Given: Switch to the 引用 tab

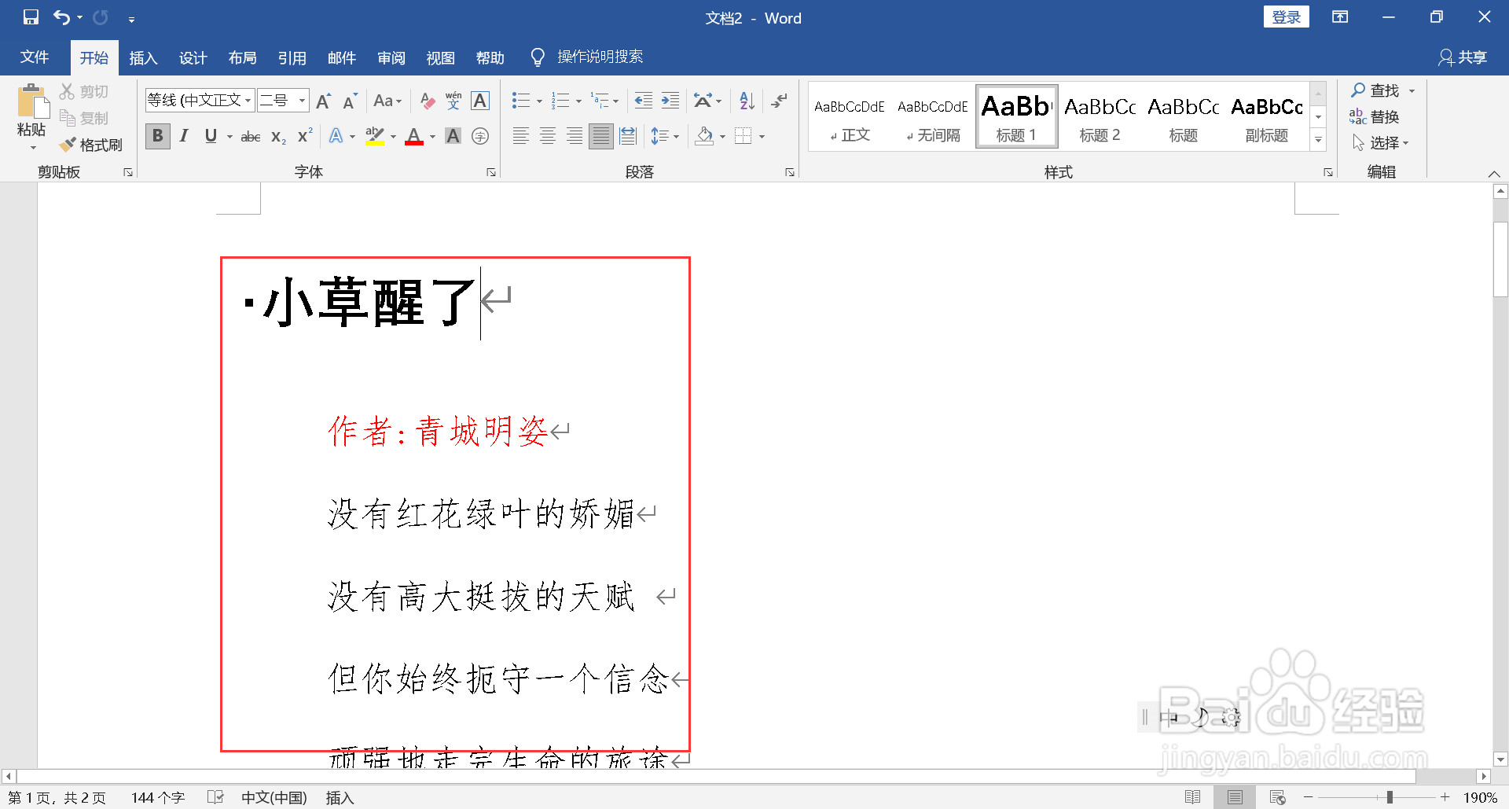Looking at the screenshot, I should coord(292,57).
